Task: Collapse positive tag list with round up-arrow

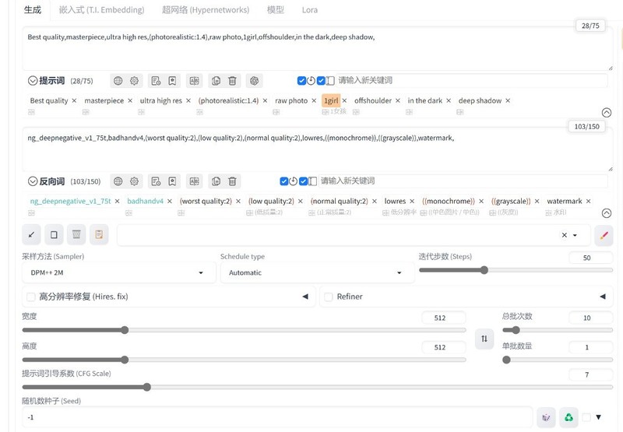Action: coord(607,112)
